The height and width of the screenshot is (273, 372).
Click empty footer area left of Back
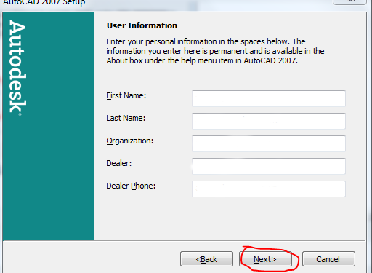pyautogui.click(x=92, y=257)
